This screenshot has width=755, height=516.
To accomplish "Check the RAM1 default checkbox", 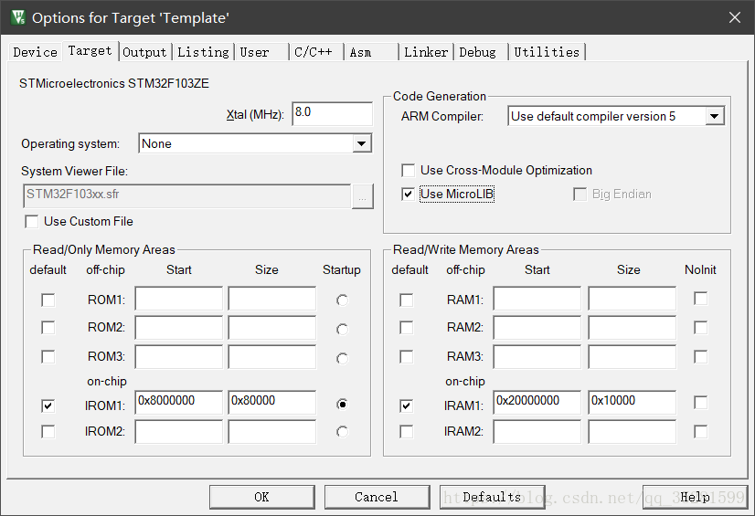I will [407, 300].
